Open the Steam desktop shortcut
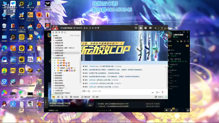This screenshot has width=219, height=123. point(13,16)
